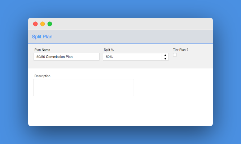Click inside the Description text area
Image resolution: width=241 pixels, height=144 pixels.
pyautogui.click(x=84, y=88)
